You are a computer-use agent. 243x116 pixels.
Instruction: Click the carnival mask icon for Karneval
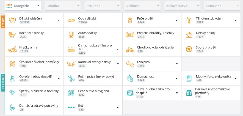click(x=71, y=64)
